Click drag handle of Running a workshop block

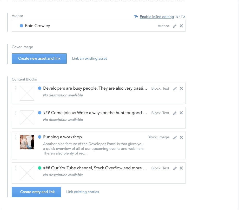click(x=16, y=137)
